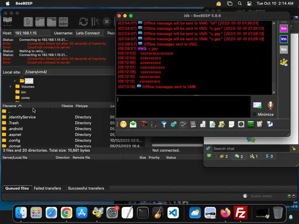Image resolution: width=299 pixels, height=224 pixels.
Task: Click the blue floppy disks icon
Action: [270, 124]
